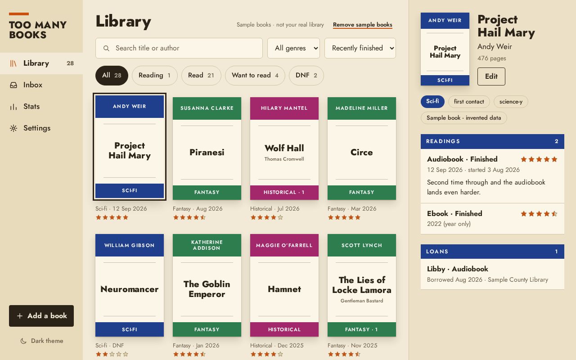Click the moon icon for dark theme
The height and width of the screenshot is (360, 576).
tap(23, 341)
